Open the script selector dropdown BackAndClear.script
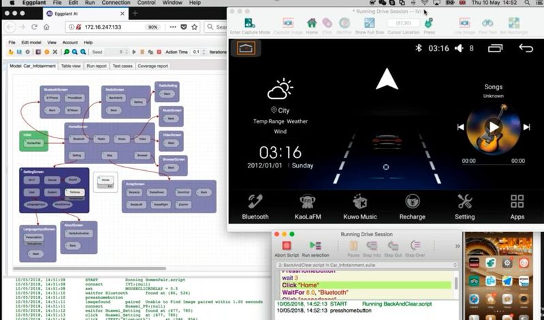Image resolution: width=544 pixels, height=320 pixels. click(367, 265)
